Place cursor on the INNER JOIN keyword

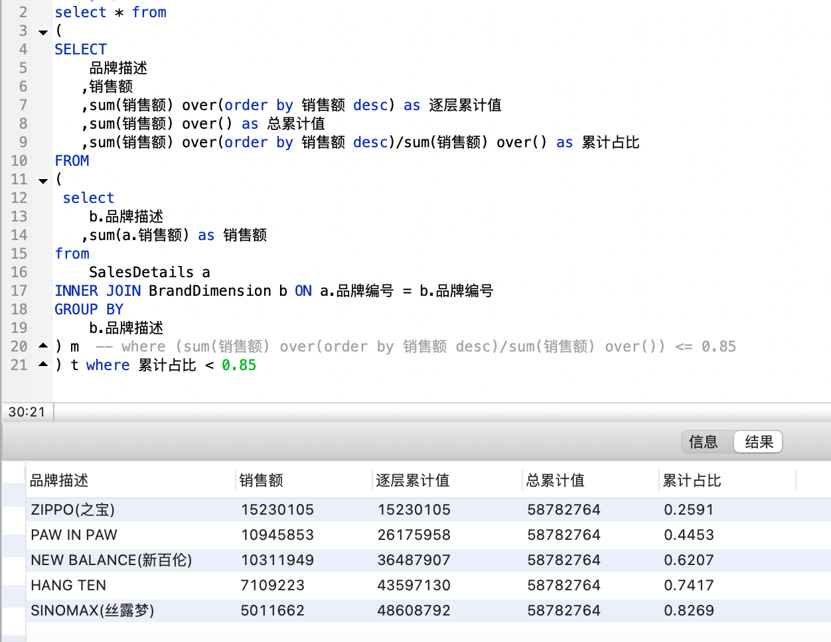point(98,290)
